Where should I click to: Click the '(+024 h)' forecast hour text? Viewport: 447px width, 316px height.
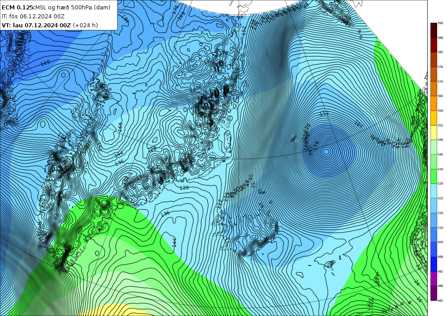85,25
